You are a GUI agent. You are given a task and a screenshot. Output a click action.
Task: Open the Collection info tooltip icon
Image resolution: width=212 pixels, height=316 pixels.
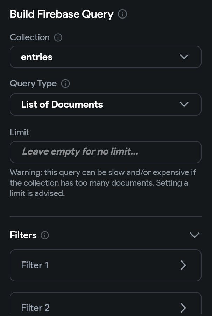click(x=58, y=37)
